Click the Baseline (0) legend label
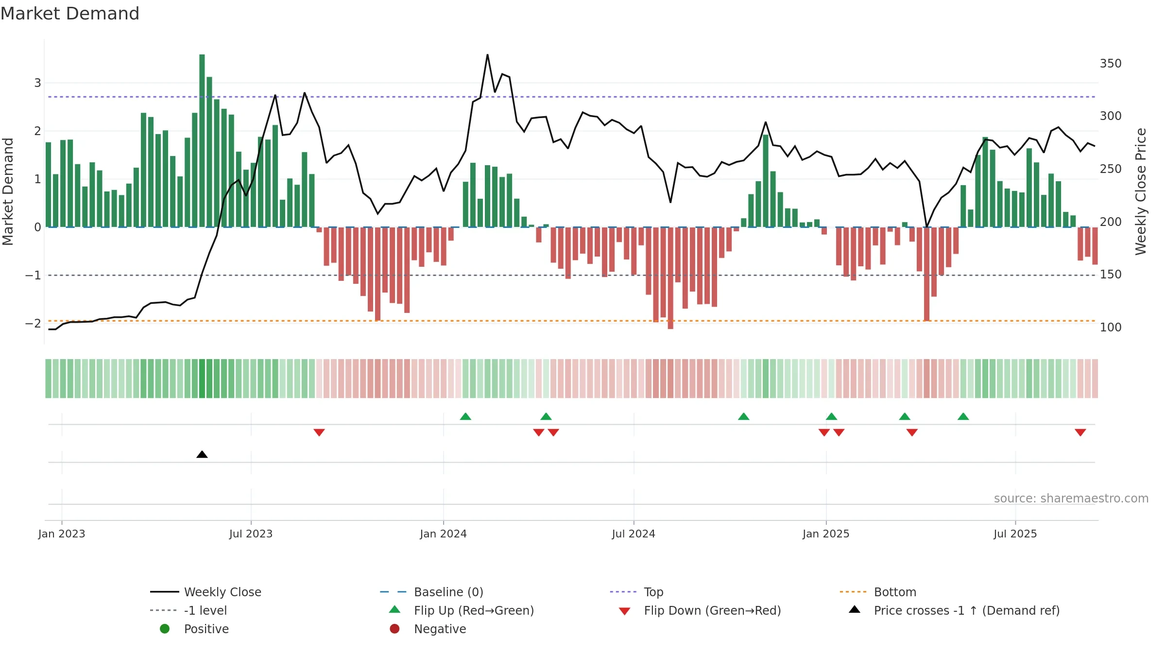This screenshot has height=656, width=1166. pyautogui.click(x=448, y=592)
